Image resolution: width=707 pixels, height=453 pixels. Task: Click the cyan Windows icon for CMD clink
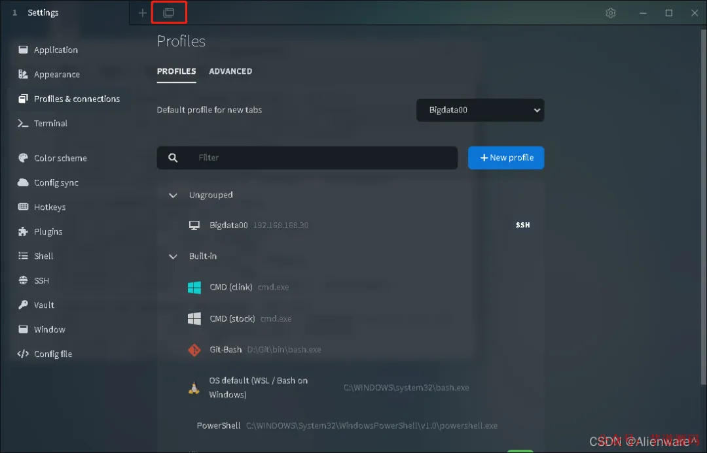click(194, 287)
